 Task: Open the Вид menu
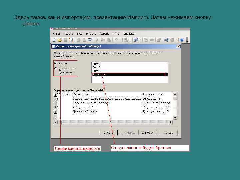[79, 34]
